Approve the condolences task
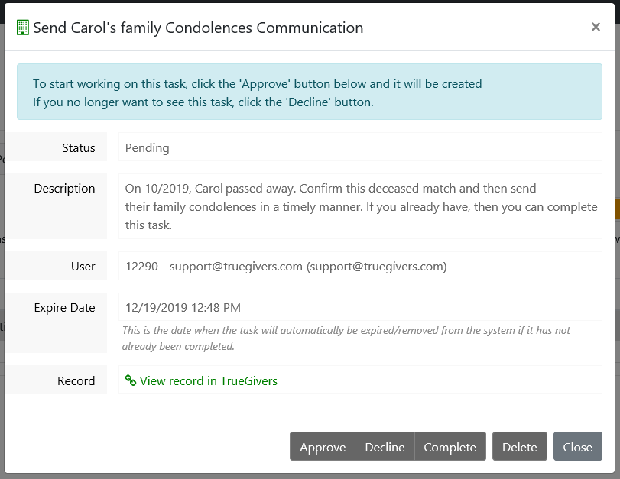Screen dimensions: 620x479 [x=323, y=447]
